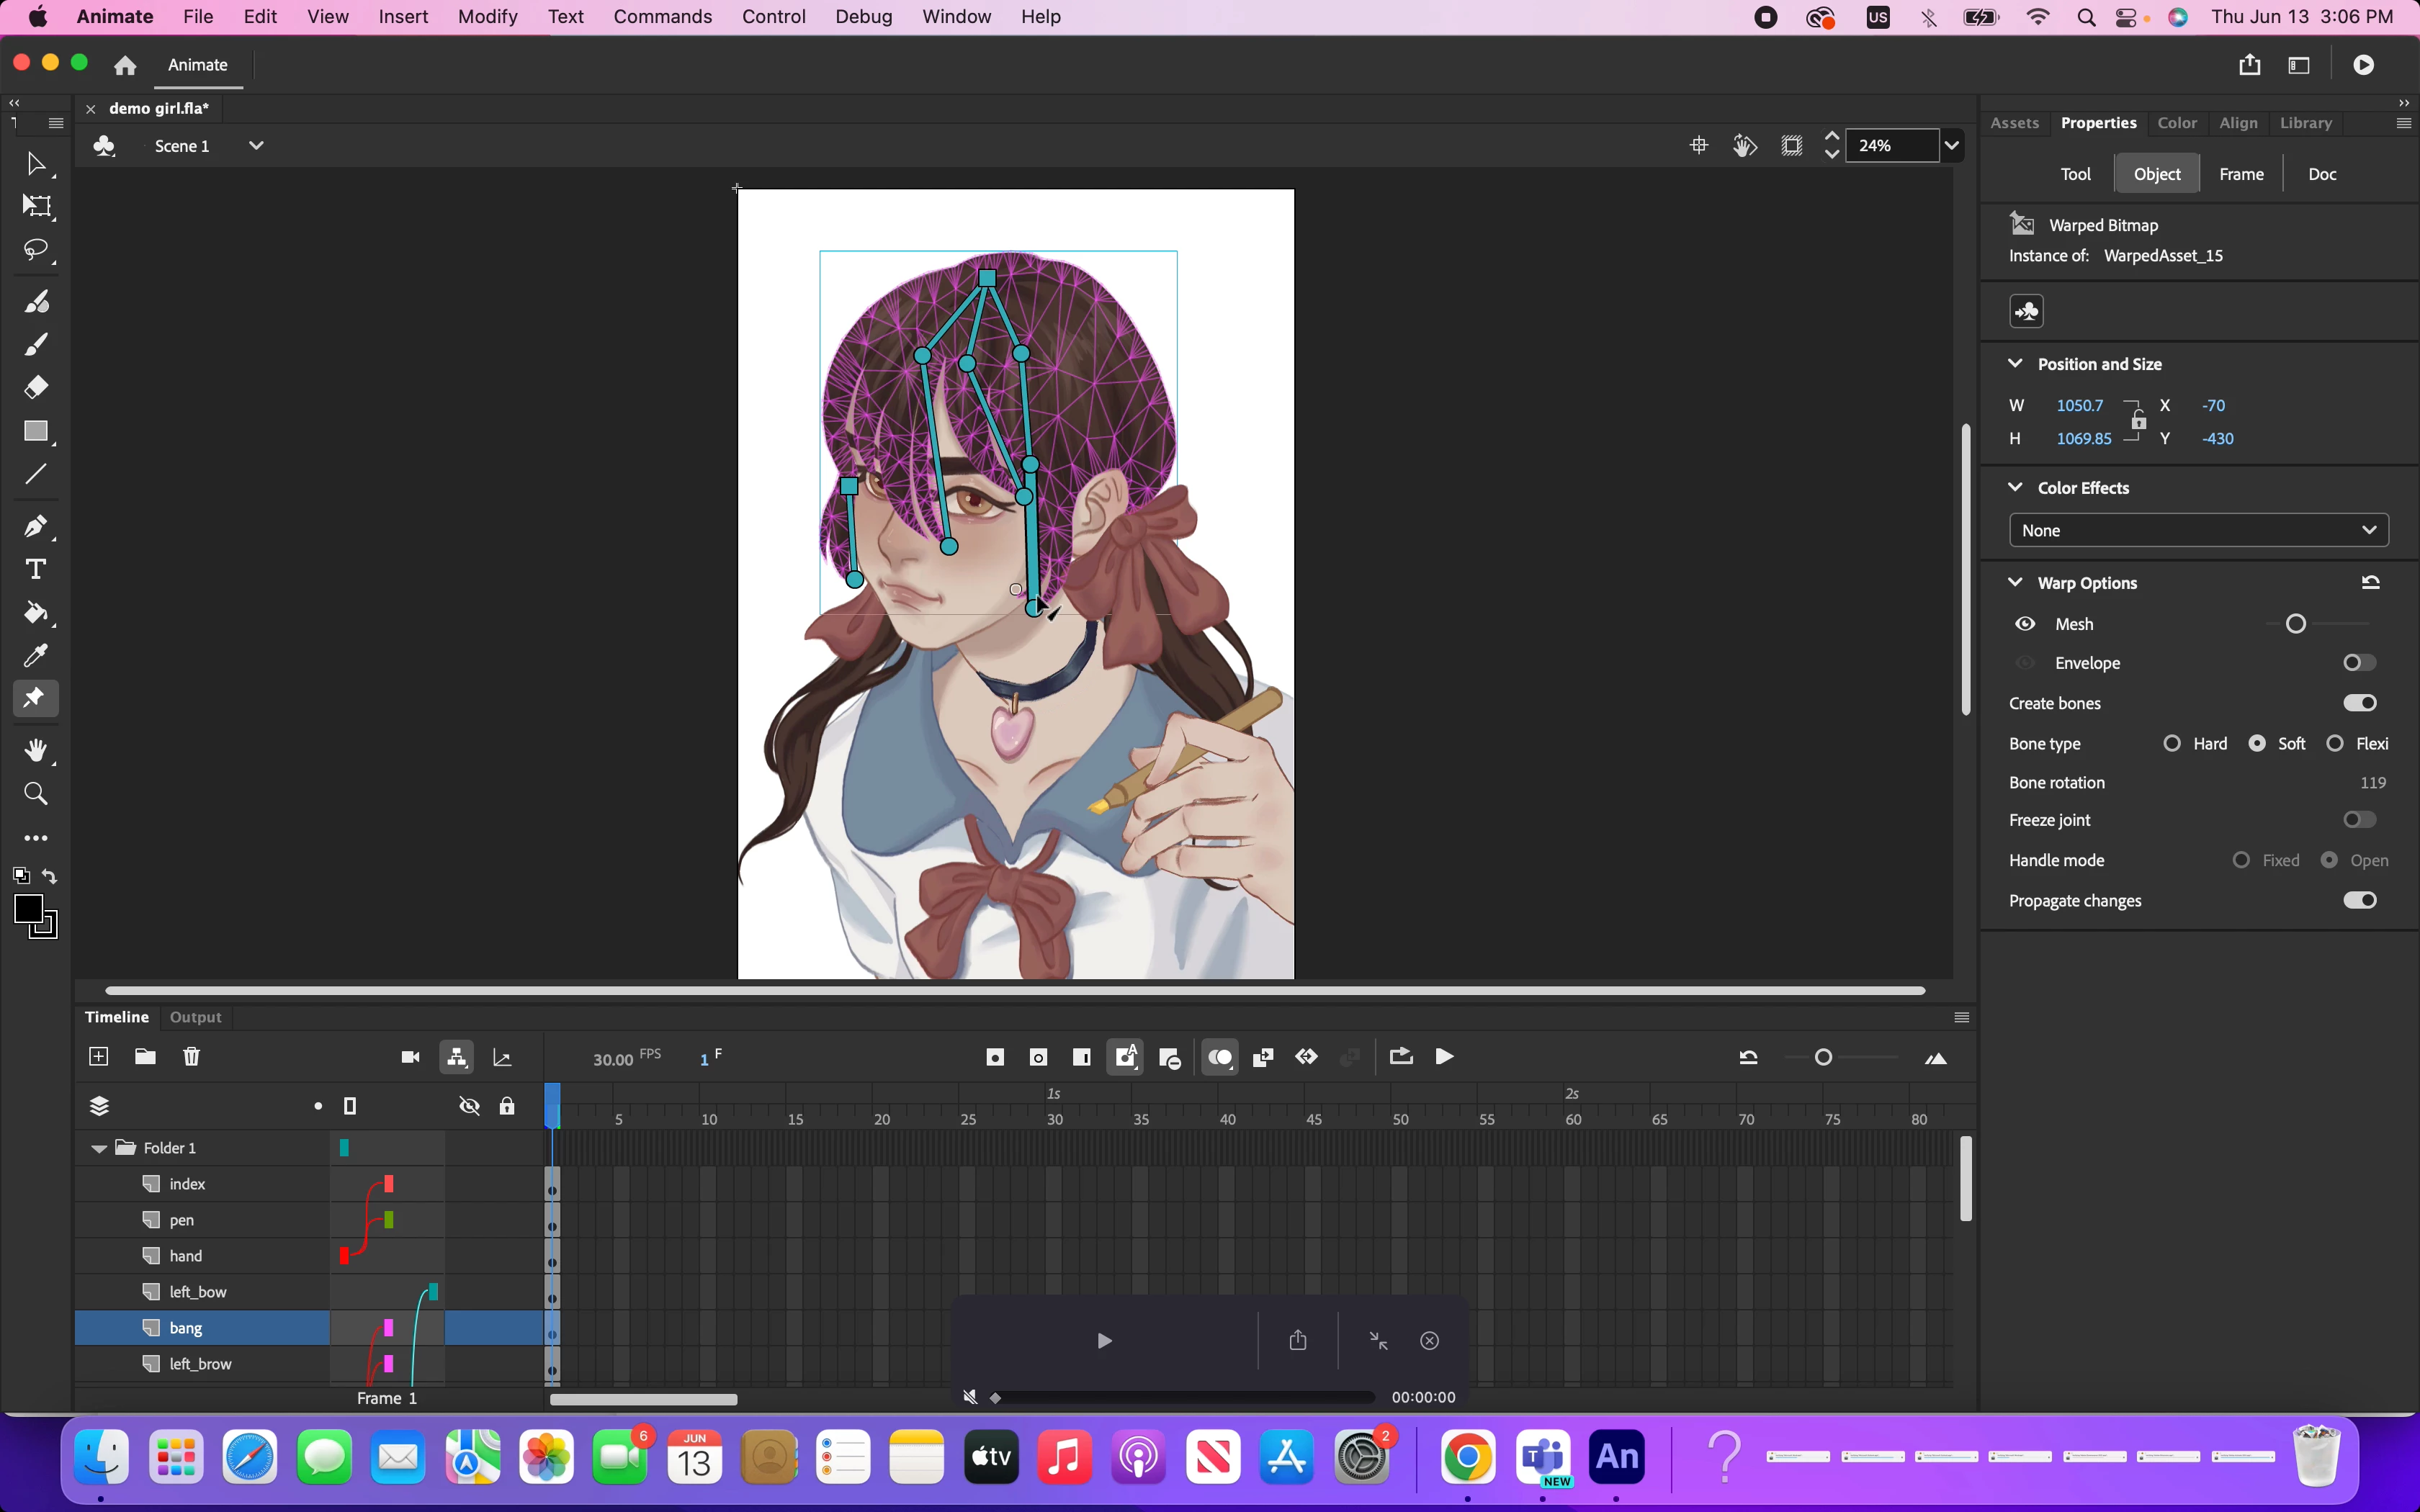This screenshot has width=2420, height=1512.
Task: Toggle the Create bones switch
Action: (2359, 703)
